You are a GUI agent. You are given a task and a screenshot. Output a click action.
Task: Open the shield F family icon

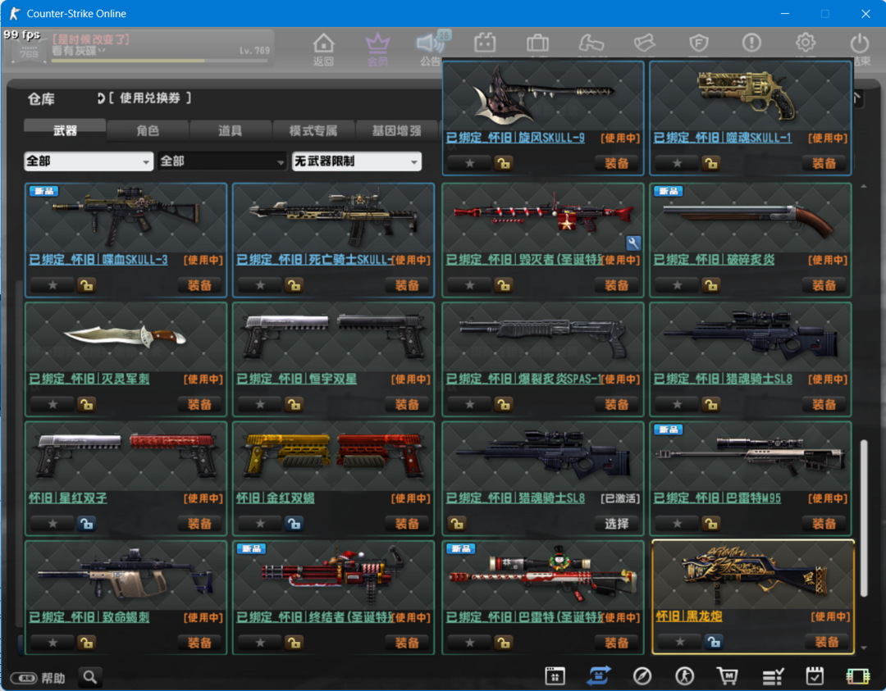pyautogui.click(x=698, y=43)
